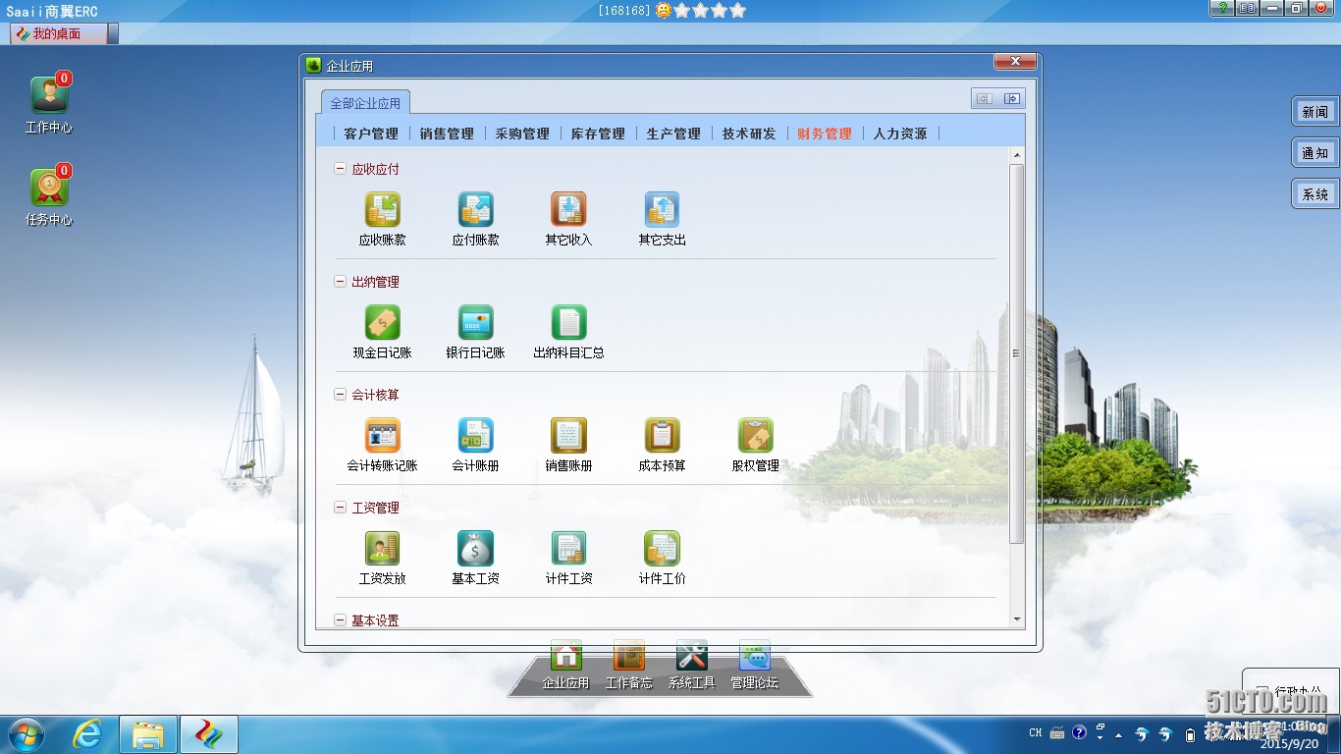
Task: Show hidden system tray icons arrow
Action: click(x=1118, y=734)
